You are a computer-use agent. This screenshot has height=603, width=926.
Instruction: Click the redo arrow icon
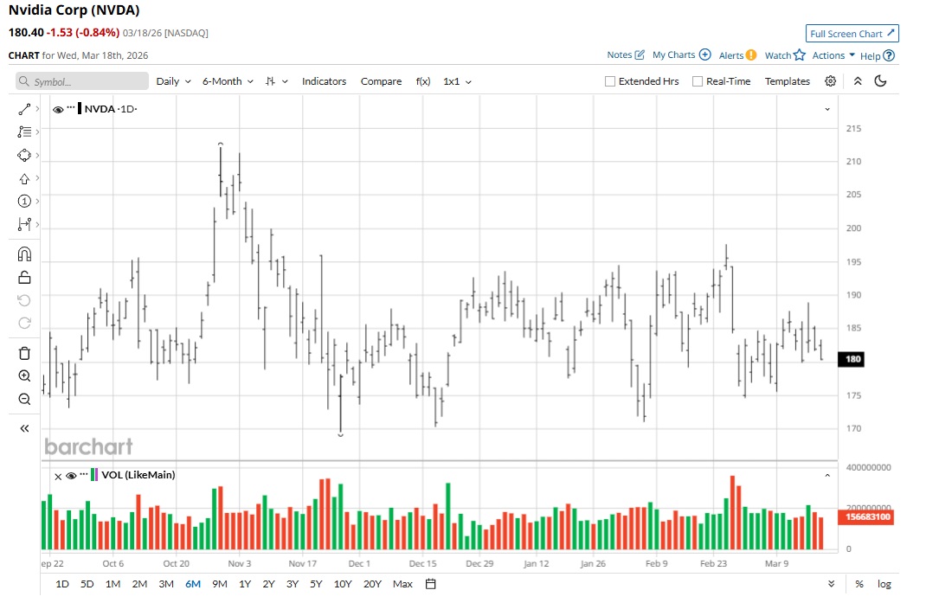24,323
